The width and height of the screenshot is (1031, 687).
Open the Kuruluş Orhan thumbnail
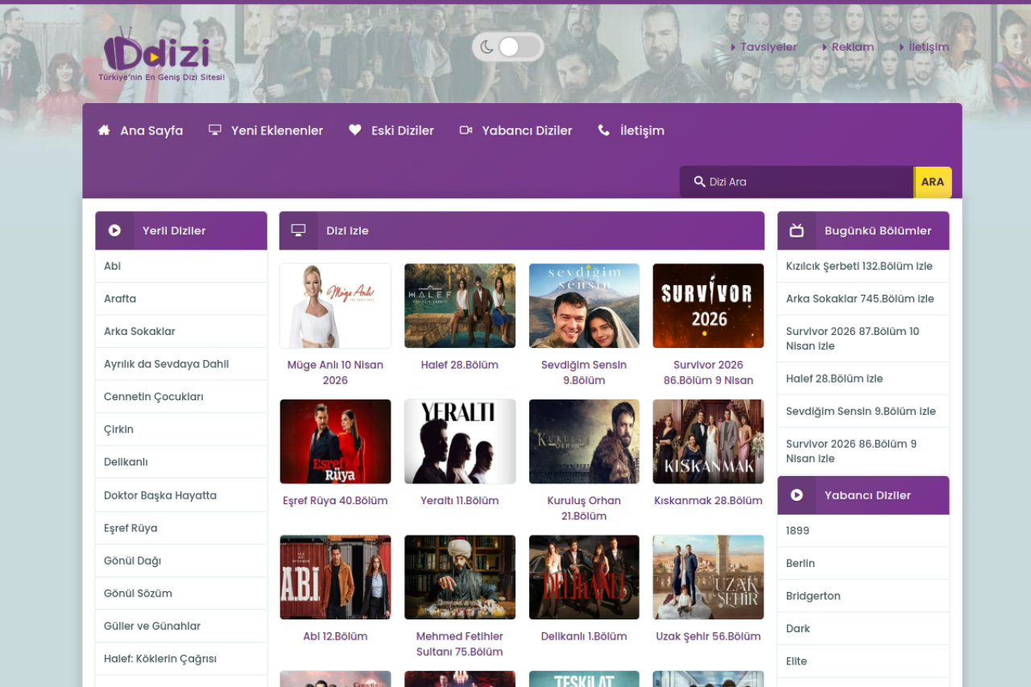click(584, 441)
